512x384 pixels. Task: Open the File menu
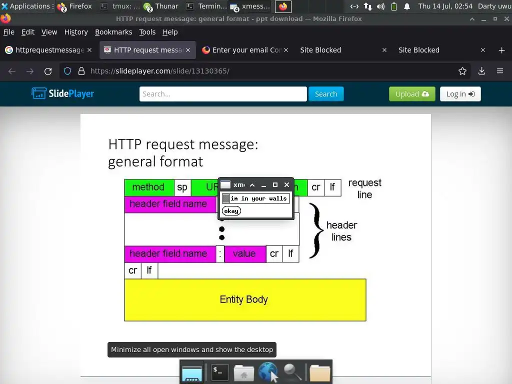[9, 32]
